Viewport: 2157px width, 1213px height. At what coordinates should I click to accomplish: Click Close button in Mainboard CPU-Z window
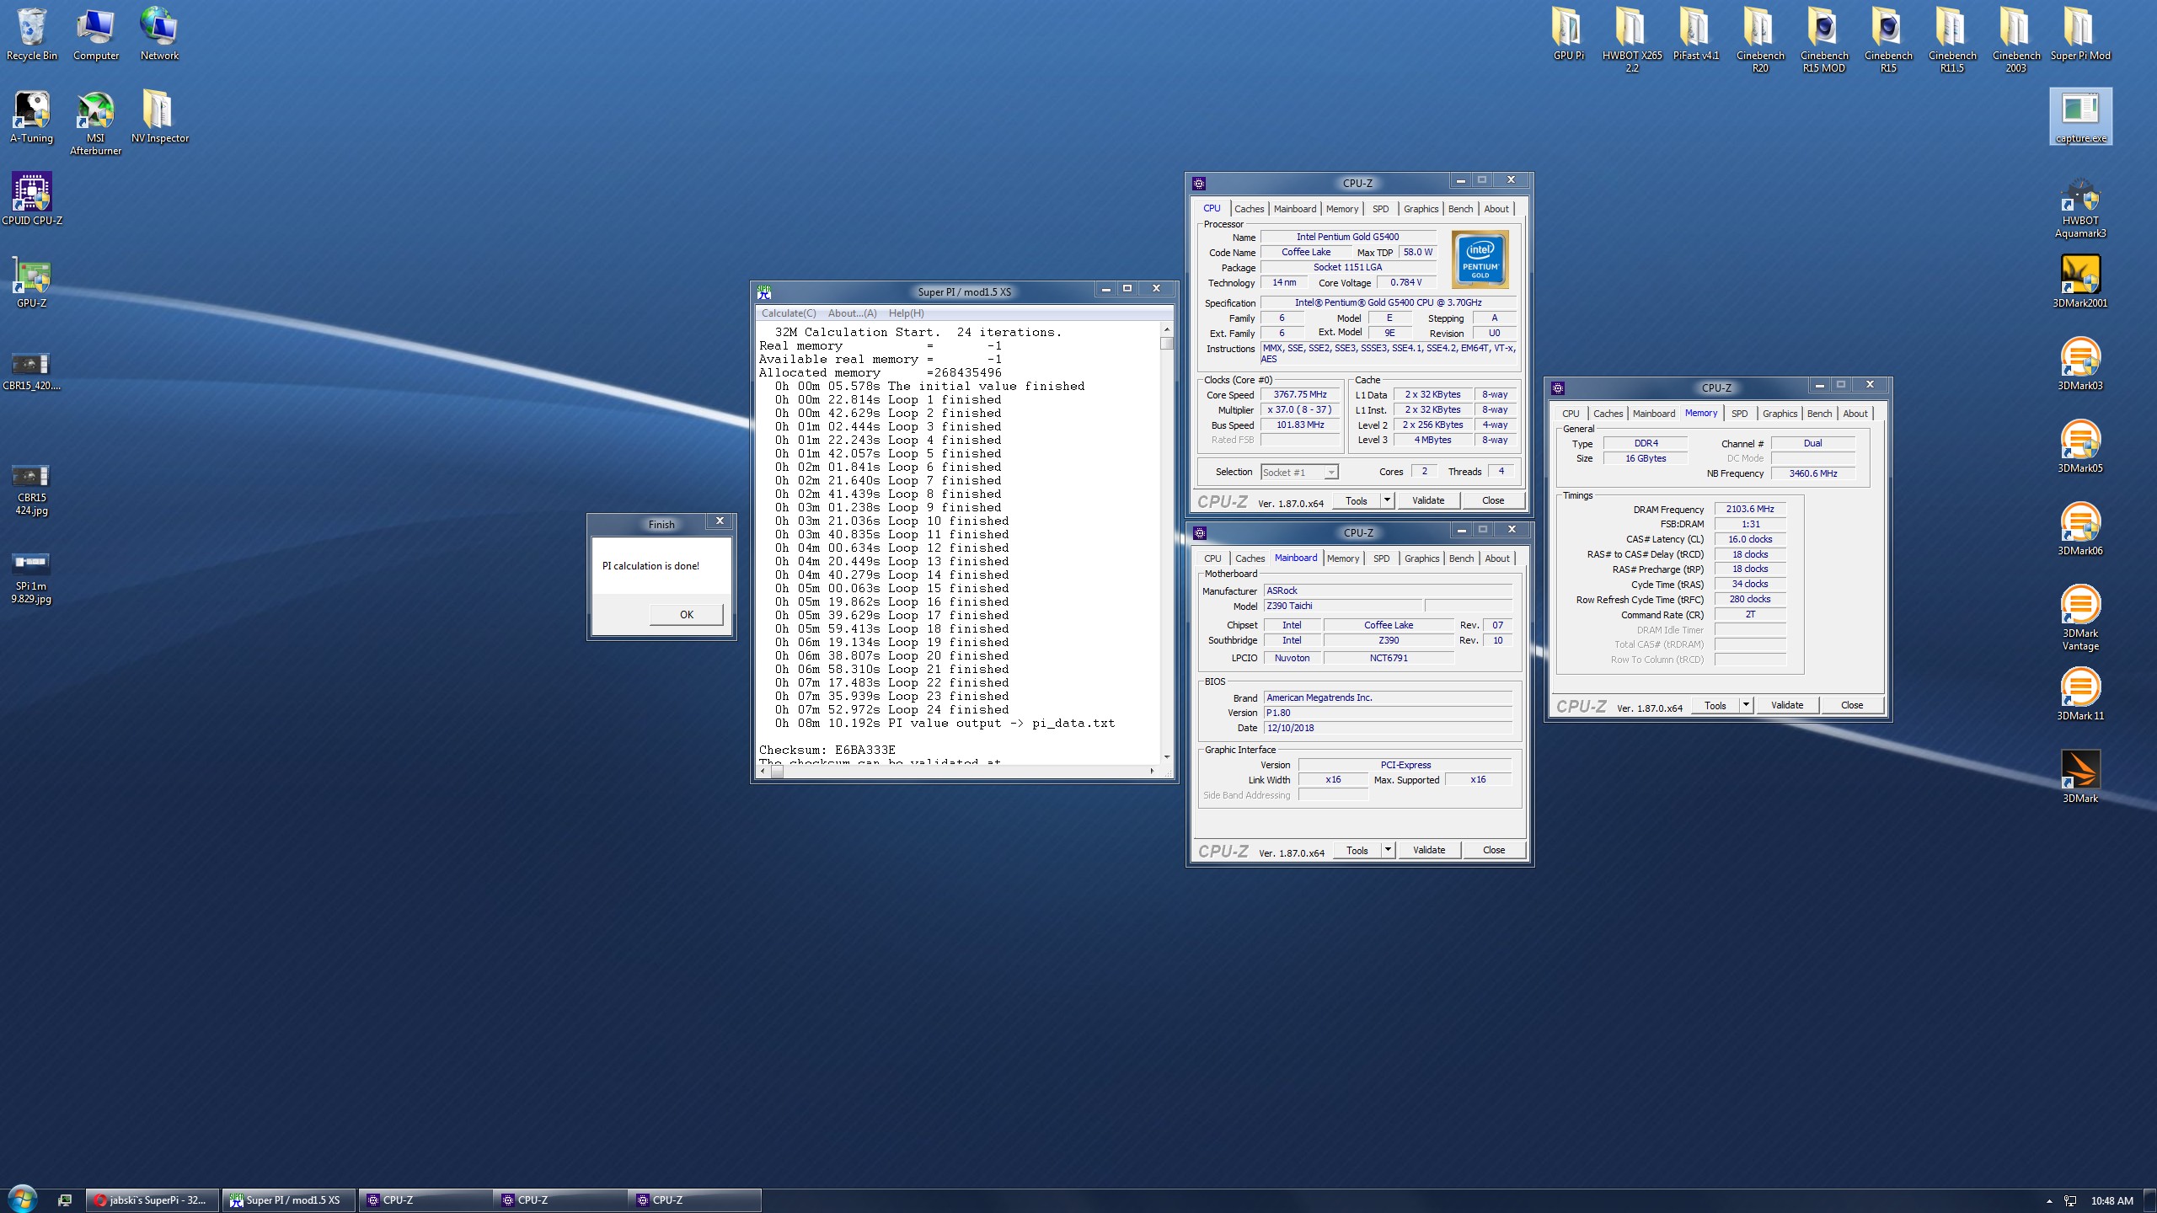(x=1494, y=850)
